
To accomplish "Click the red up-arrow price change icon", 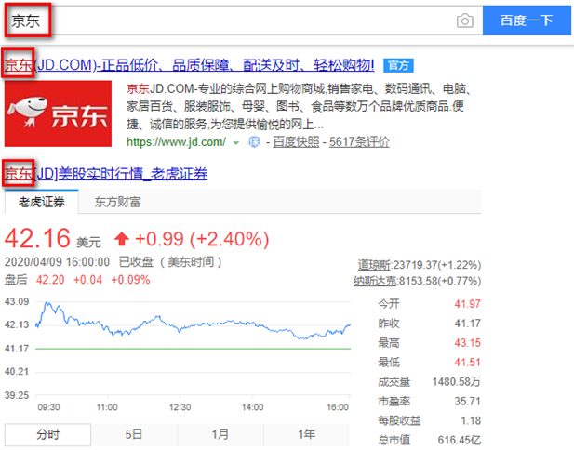I will click(x=122, y=239).
